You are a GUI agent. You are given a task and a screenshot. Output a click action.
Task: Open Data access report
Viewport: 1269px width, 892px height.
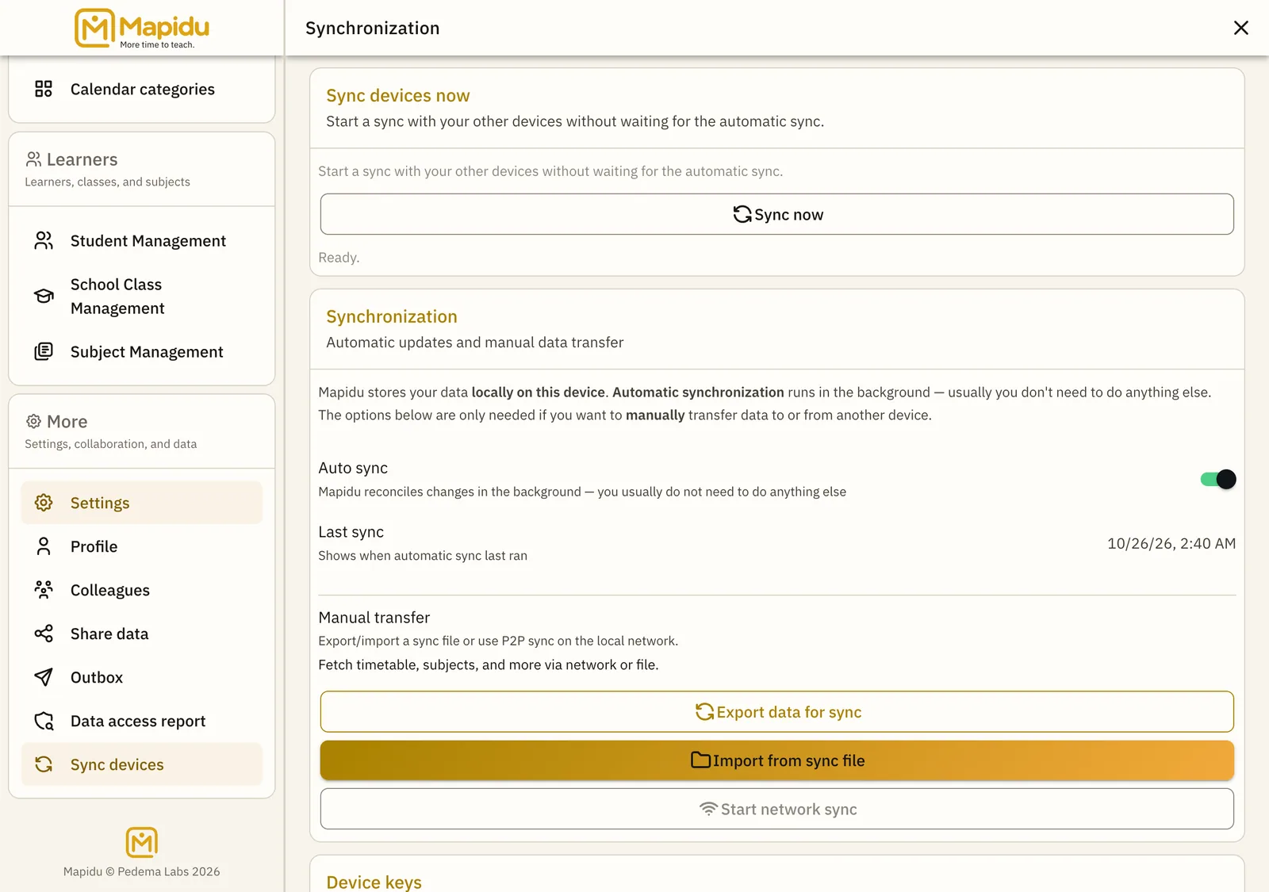coord(142,721)
